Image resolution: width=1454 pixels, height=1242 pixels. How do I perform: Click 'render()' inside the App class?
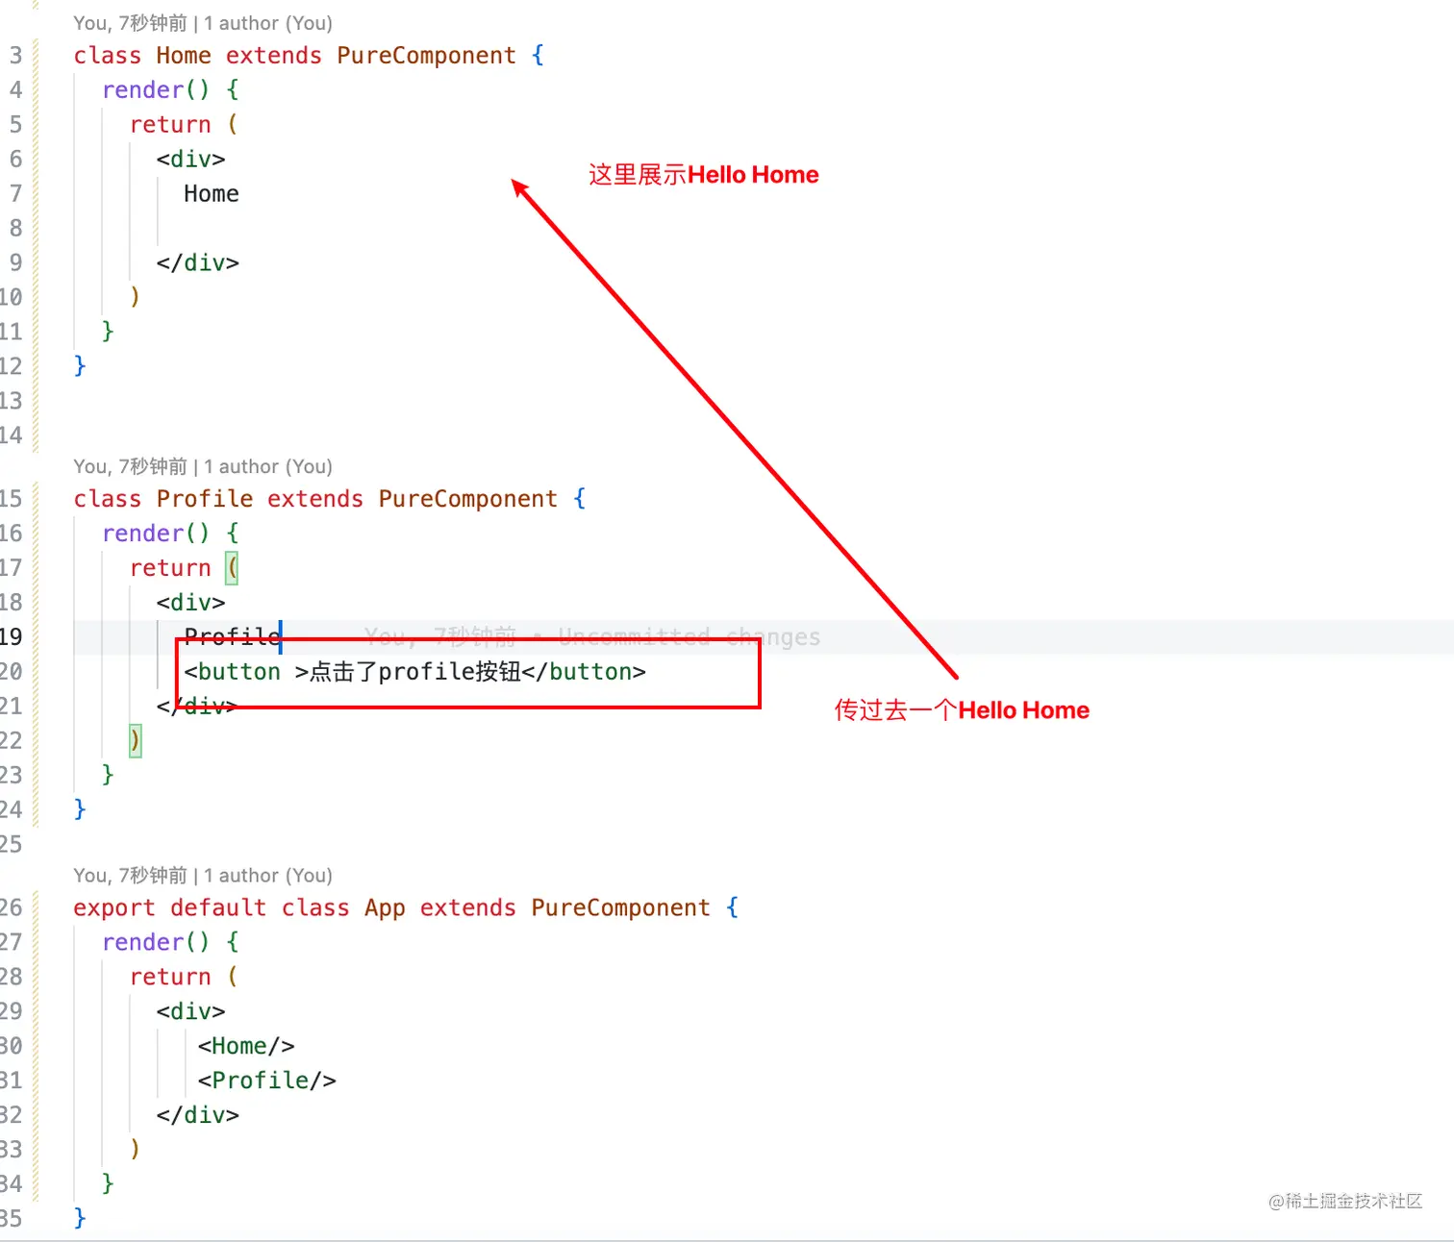coord(156,942)
